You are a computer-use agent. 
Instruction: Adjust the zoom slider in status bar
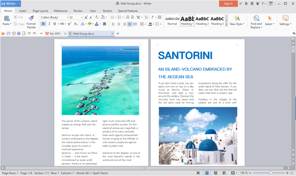[x=271, y=173]
